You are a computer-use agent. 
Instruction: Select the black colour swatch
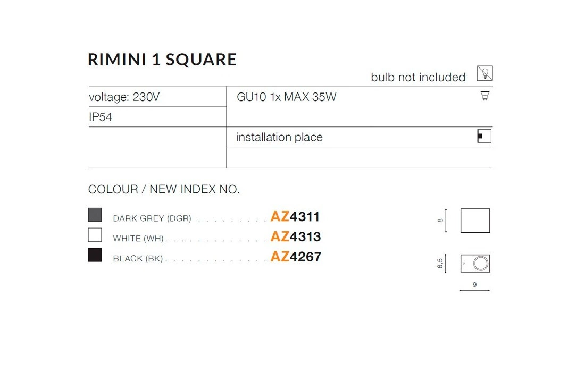[95, 255]
